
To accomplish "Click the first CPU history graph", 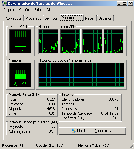I will (49, 41).
